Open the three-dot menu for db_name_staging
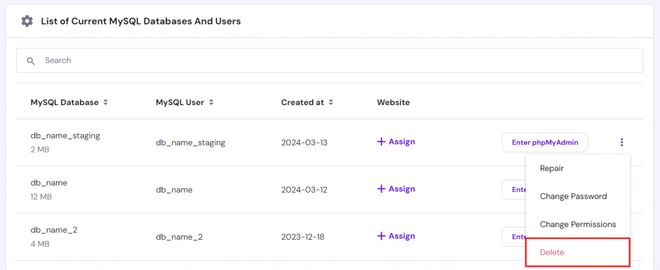Viewport: 660px width, 270px height. (x=621, y=142)
